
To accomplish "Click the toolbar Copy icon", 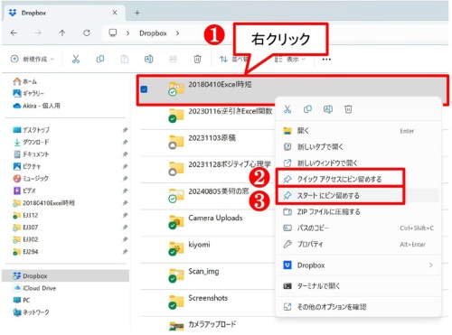I will point(100,59).
